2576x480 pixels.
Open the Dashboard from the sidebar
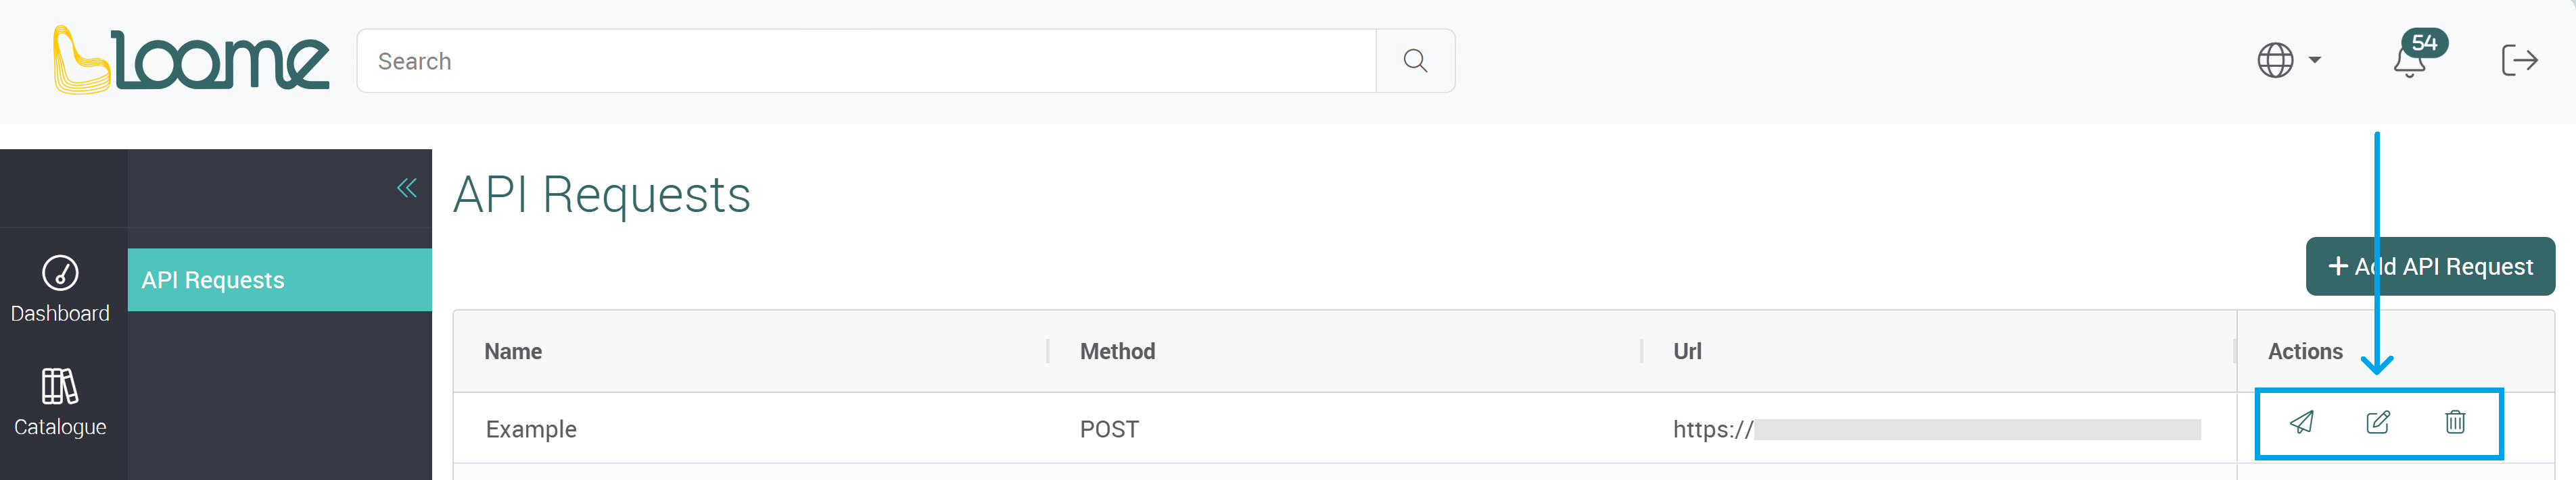coord(60,290)
